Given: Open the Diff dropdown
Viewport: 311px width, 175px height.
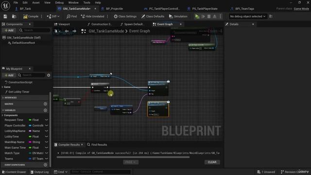Looking at the screenshot, I should tap(53, 17).
